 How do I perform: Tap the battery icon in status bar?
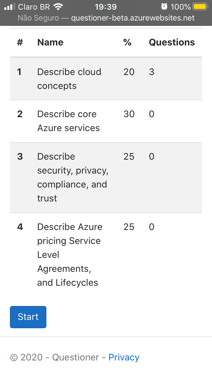(201, 7)
